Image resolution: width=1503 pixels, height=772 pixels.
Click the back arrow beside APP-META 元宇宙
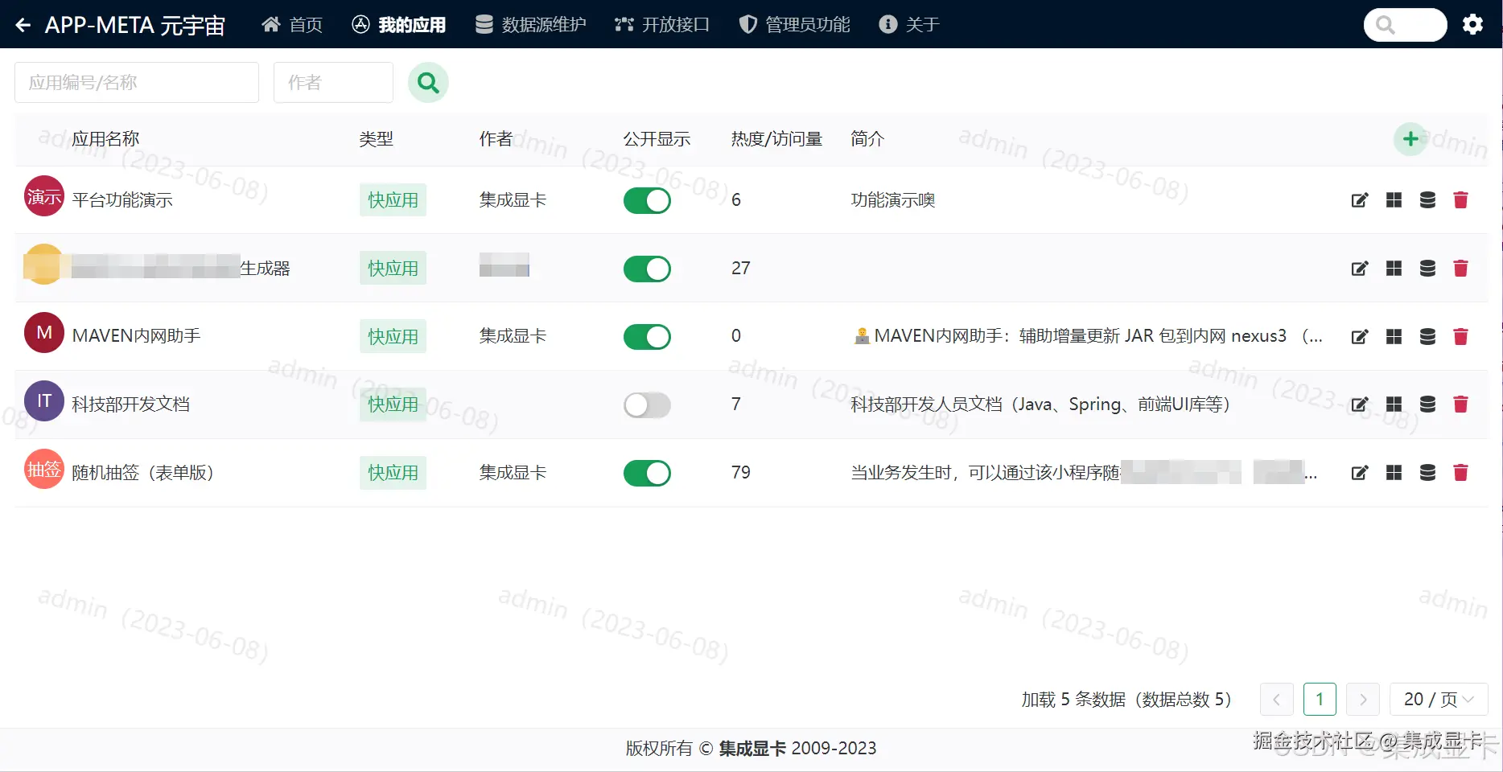click(22, 24)
